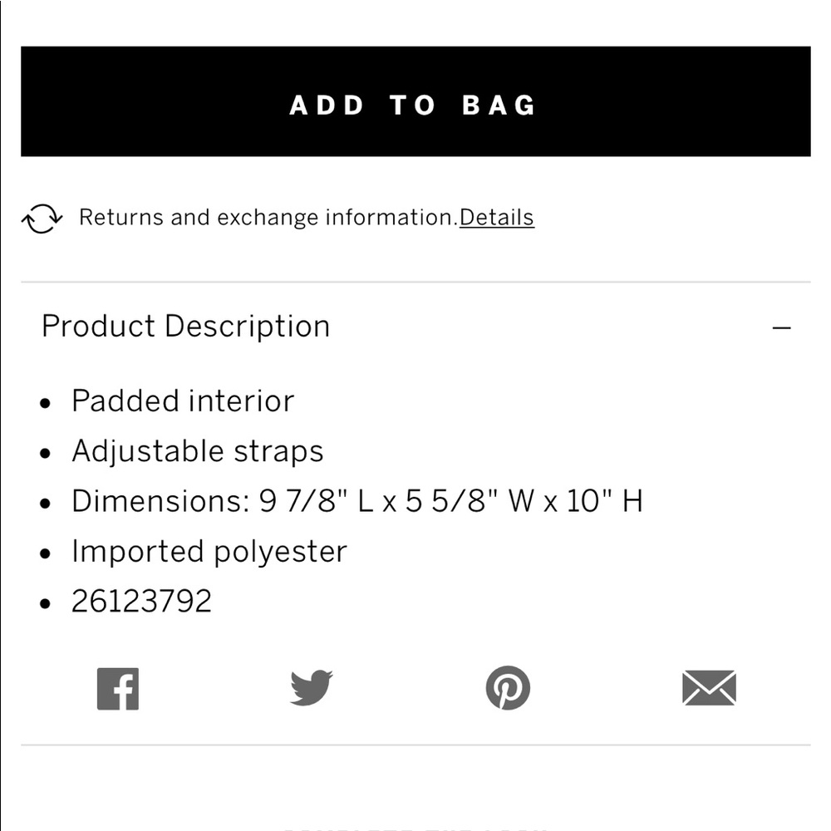Click the bullet dot beside Imported polyester
The height and width of the screenshot is (831, 831).
click(46, 554)
